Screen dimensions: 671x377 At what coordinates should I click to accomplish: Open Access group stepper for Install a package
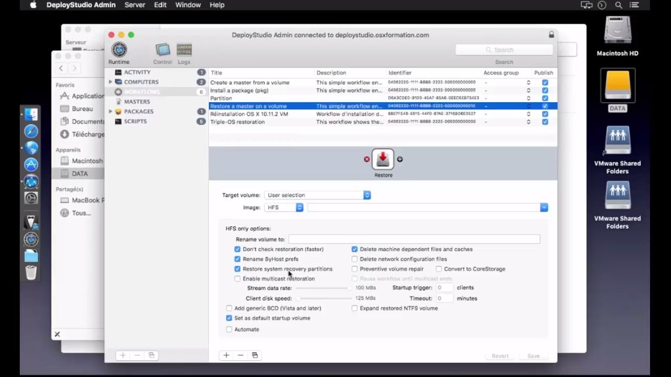tap(529, 90)
